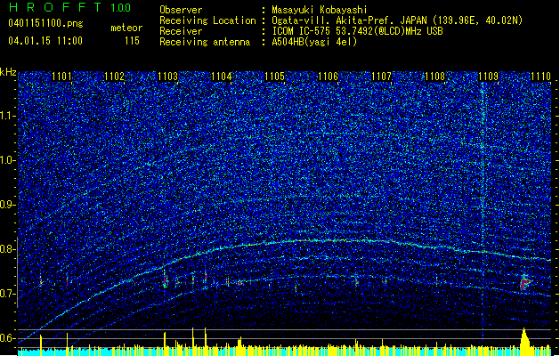This screenshot has height=356, width=560.
Task: Click the large magenta meteor echo near 1110
Action: 525,283
